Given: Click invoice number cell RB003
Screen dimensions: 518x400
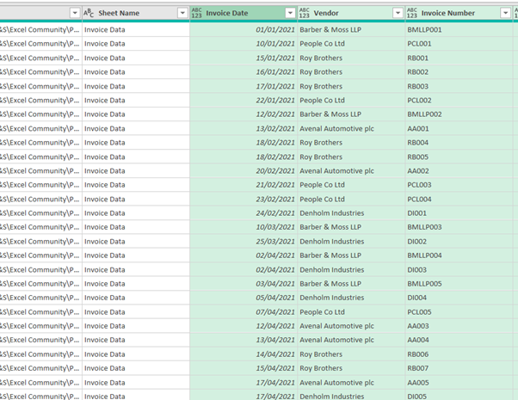Looking at the screenshot, I should coord(459,86).
